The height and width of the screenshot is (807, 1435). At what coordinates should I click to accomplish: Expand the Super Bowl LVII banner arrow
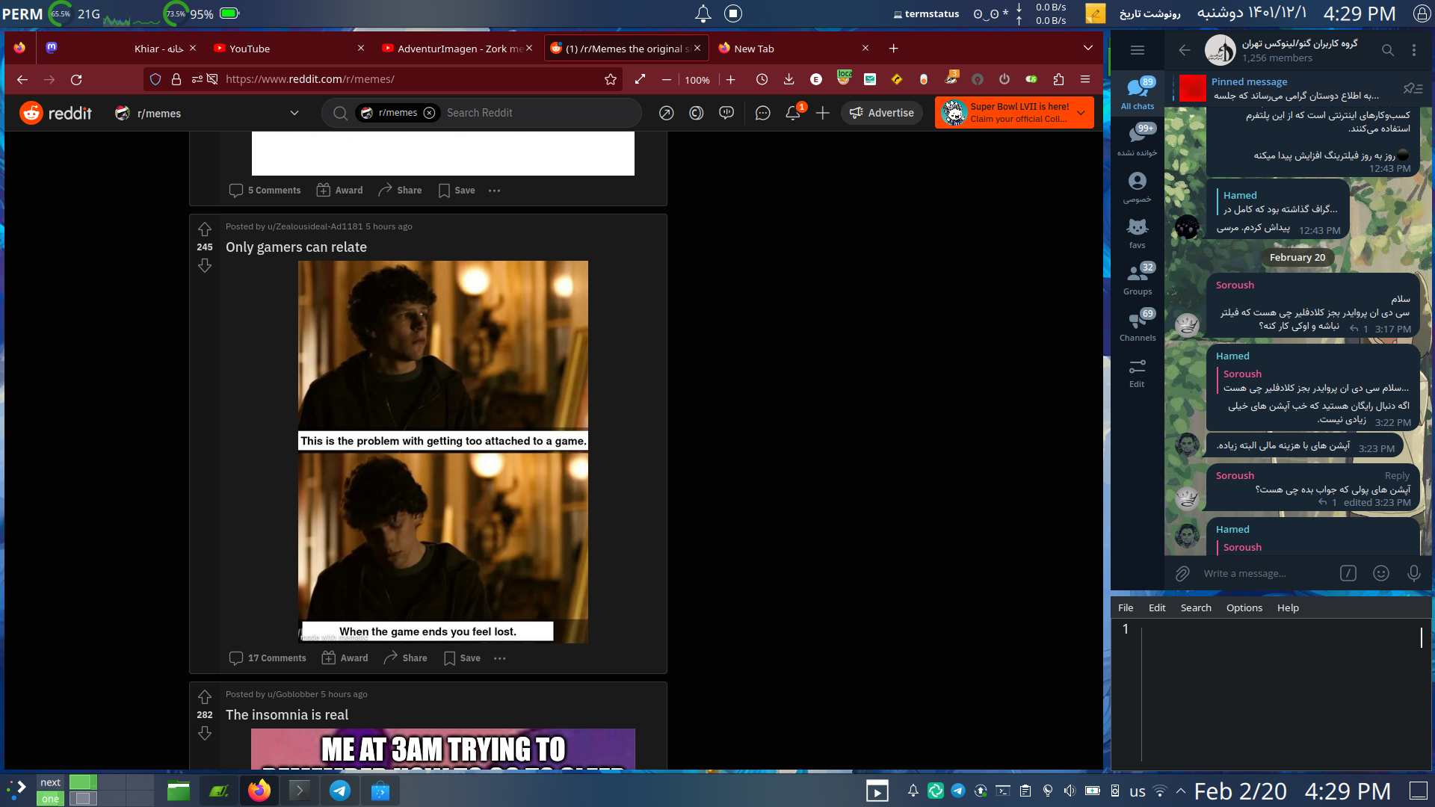(1081, 113)
